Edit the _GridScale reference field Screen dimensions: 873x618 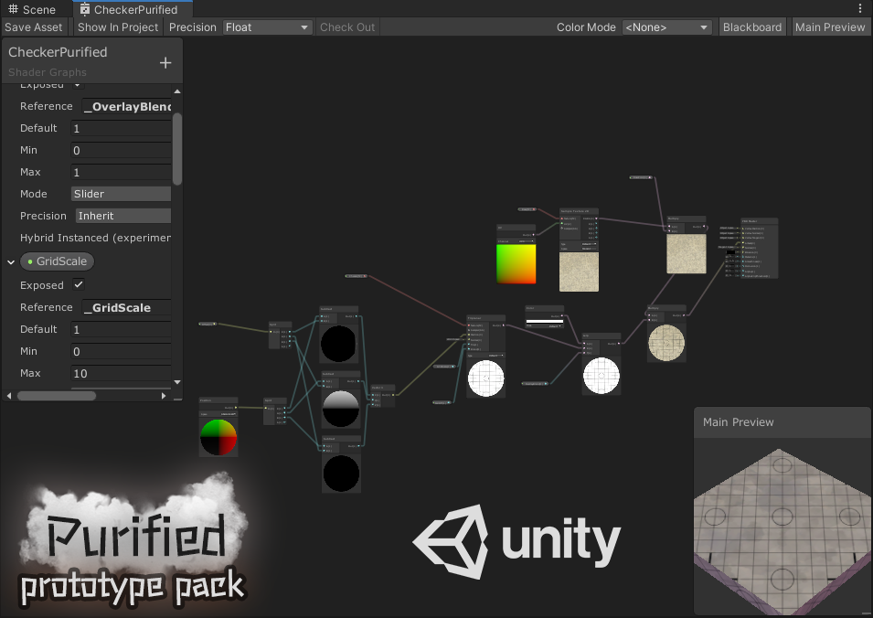pos(127,307)
